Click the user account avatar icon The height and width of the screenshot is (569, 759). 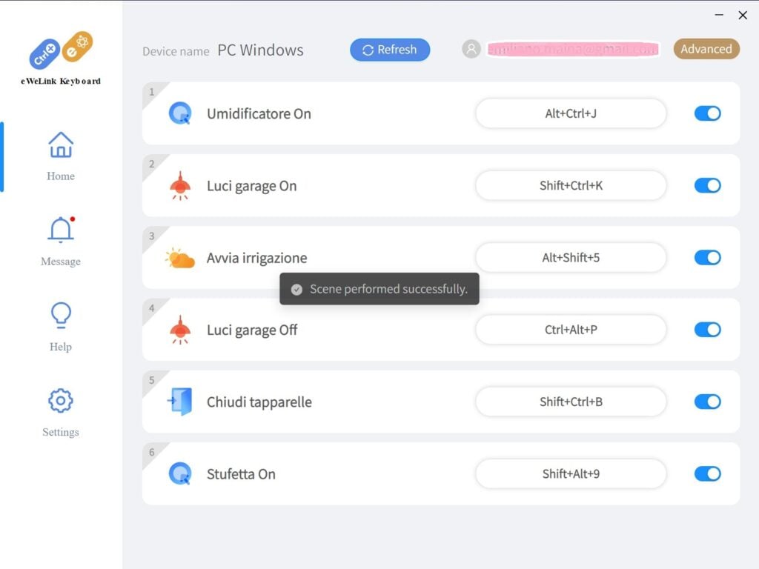471,49
